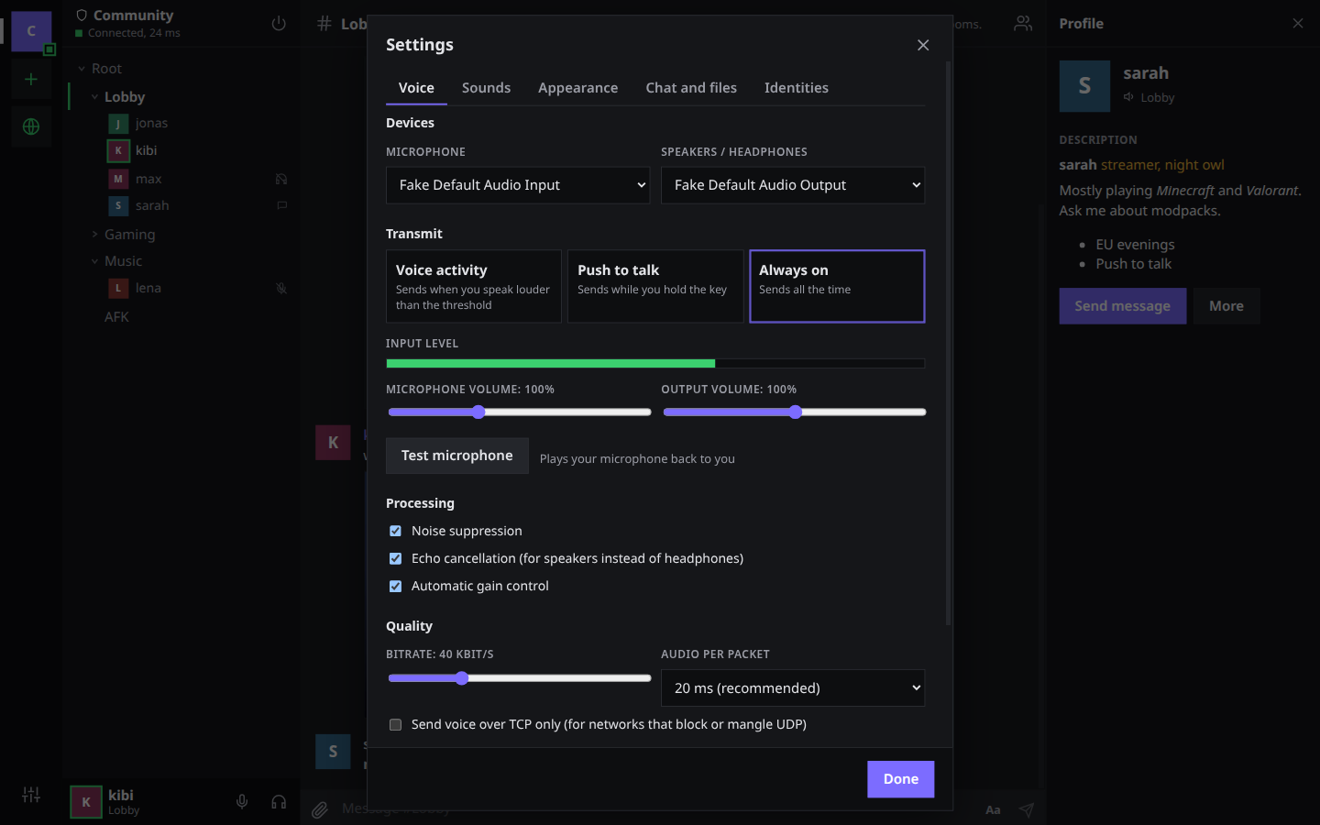Adjust the Output volume slider

(x=794, y=412)
